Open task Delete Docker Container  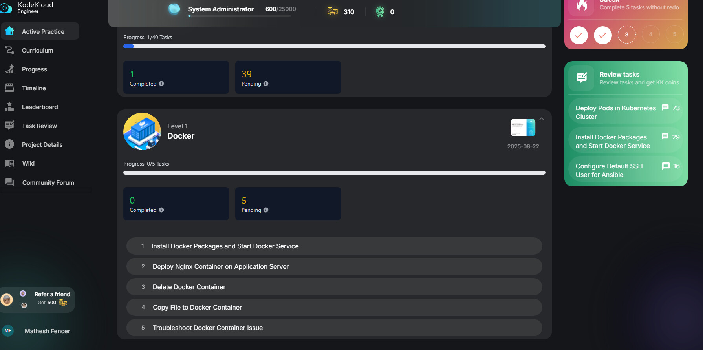(334, 287)
